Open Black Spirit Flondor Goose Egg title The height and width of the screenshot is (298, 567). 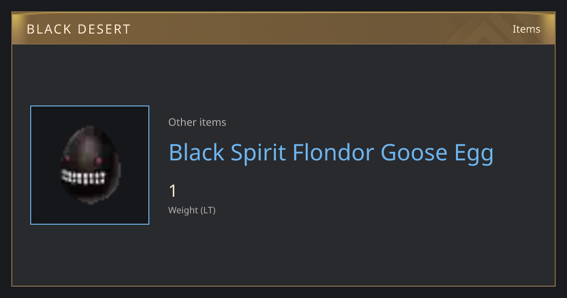click(x=331, y=153)
